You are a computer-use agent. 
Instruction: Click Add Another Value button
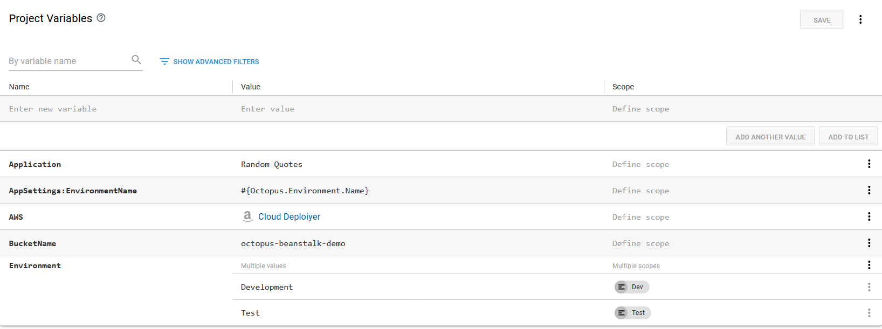[x=770, y=137]
